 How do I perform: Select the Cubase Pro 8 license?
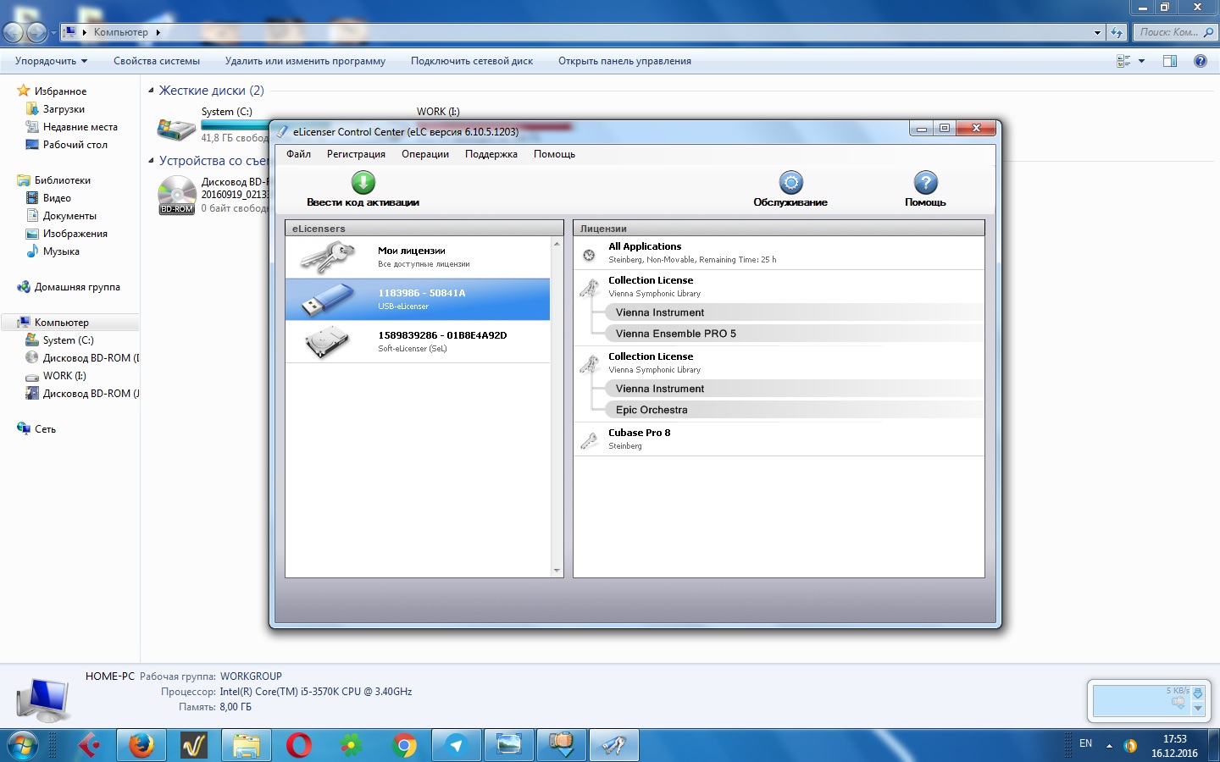(x=779, y=439)
